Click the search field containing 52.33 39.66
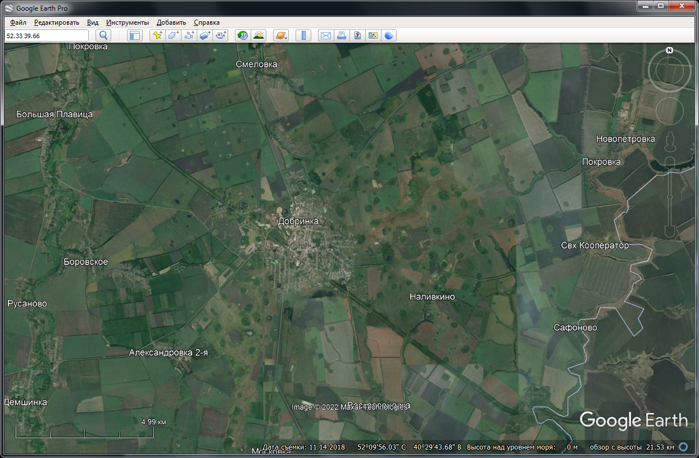Image resolution: width=699 pixels, height=458 pixels. 47,35
